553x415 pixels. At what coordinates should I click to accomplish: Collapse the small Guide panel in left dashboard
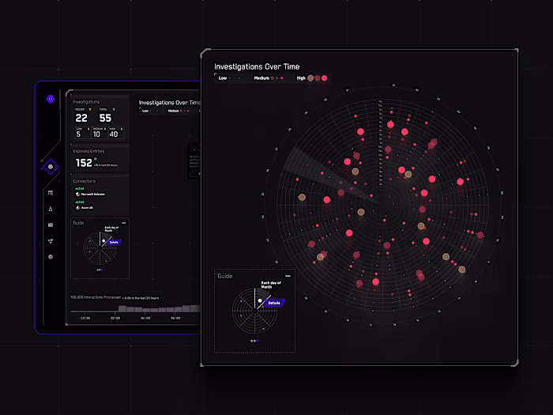[124, 223]
